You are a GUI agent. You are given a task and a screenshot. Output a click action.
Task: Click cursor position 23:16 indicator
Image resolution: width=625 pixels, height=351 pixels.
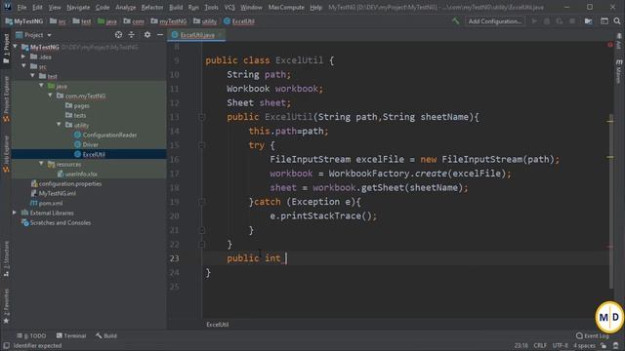click(x=521, y=345)
